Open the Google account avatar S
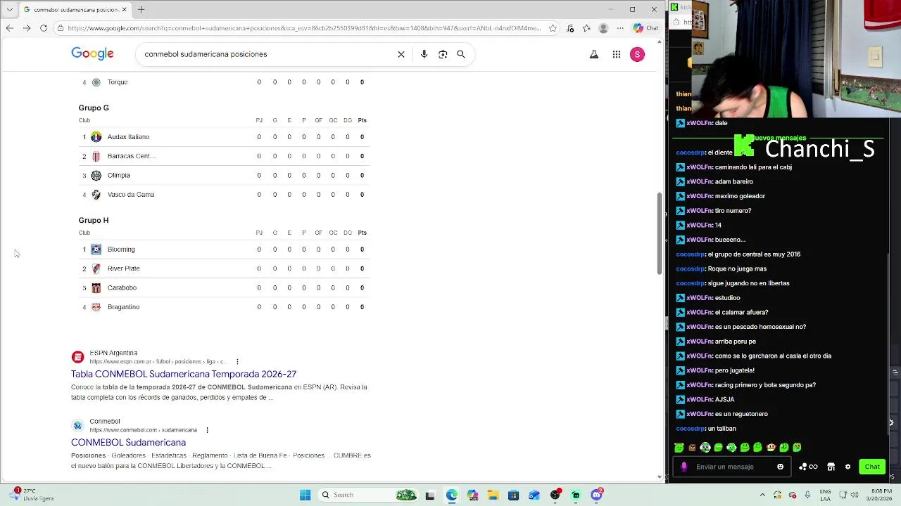Screen dimensions: 901x506 (x=637, y=54)
